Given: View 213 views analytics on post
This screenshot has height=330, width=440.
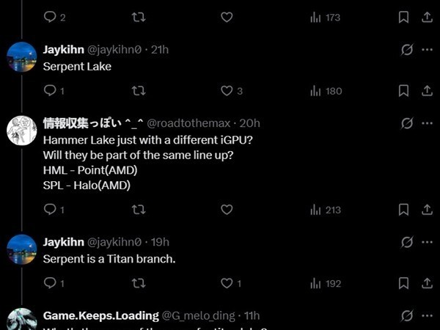Looking at the screenshot, I should coord(326,210).
